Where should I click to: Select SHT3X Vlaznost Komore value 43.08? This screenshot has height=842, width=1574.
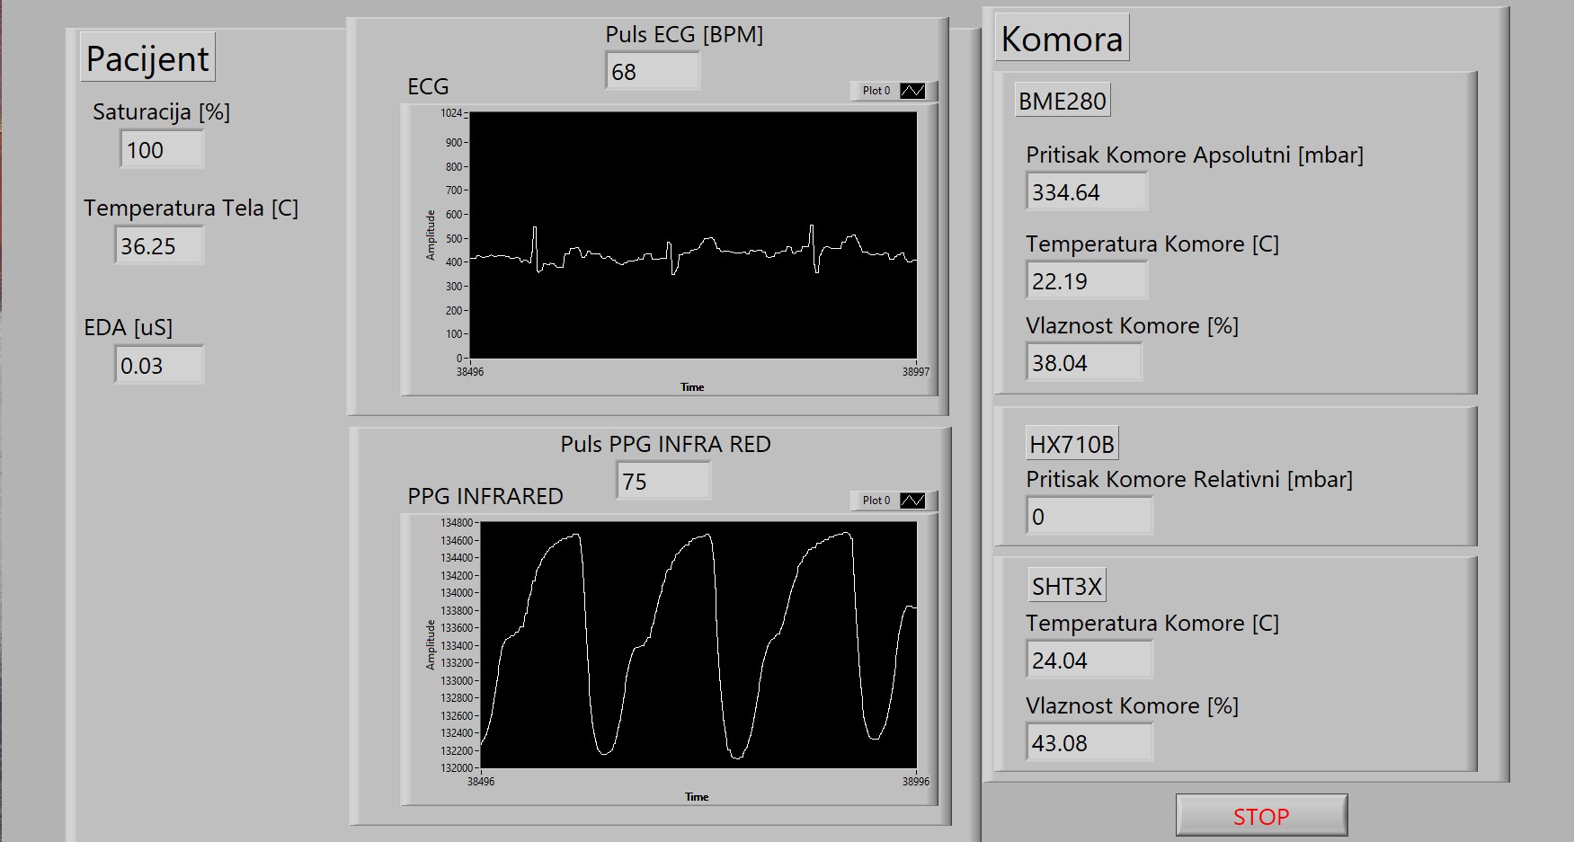point(1089,743)
